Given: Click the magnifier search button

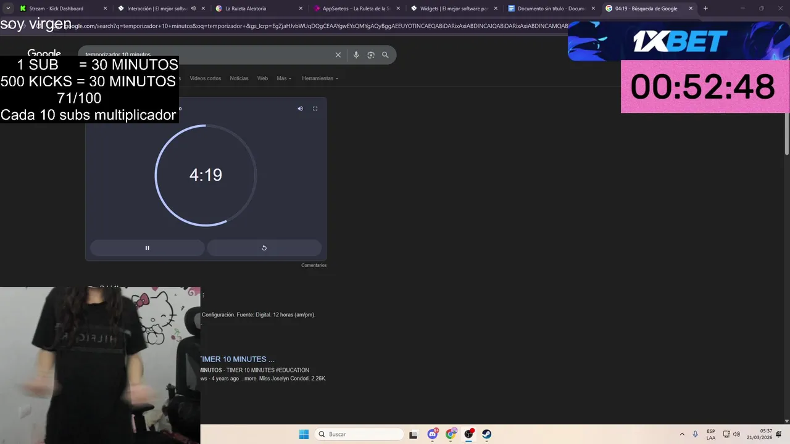Looking at the screenshot, I should (385, 55).
